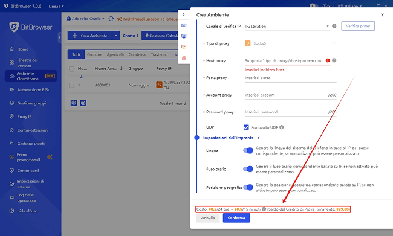
Task: Open Gestione gruppi section
Action: tap(31, 103)
